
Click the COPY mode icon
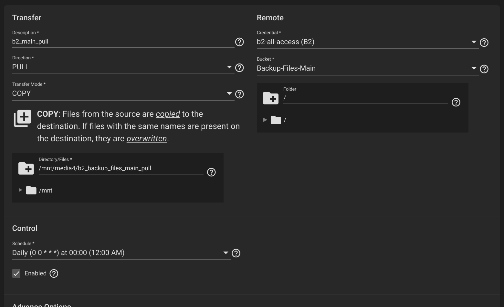click(x=23, y=118)
